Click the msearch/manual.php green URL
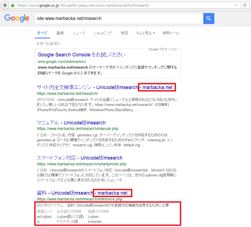Screen dimensions: 251x227 pyautogui.click(x=78, y=129)
